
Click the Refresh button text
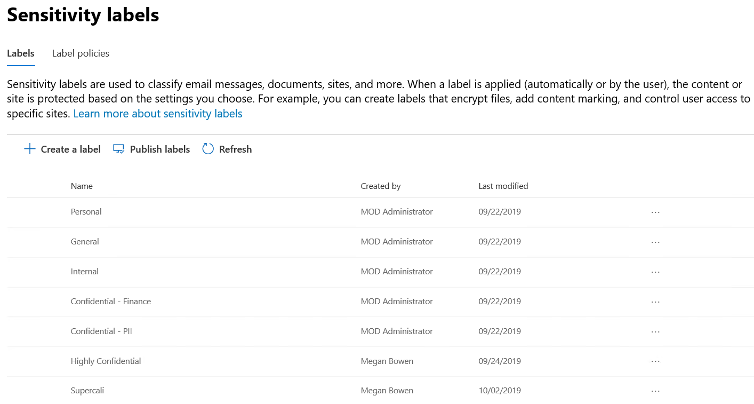[x=235, y=149]
